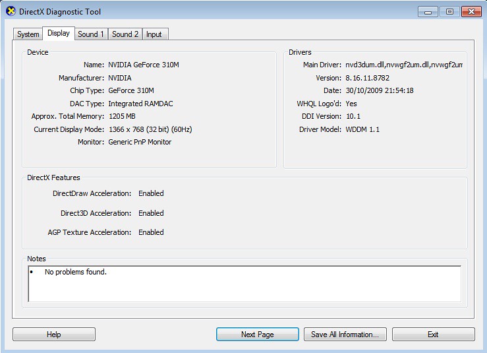This screenshot has width=487, height=353.
Task: Click WHQL Logo'd value 'Yes'
Action: [351, 104]
